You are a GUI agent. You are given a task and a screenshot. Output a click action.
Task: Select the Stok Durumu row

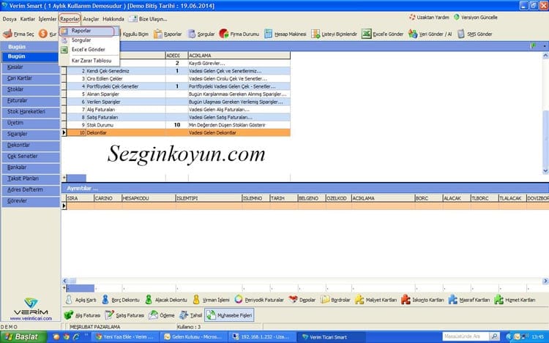pyautogui.click(x=178, y=125)
